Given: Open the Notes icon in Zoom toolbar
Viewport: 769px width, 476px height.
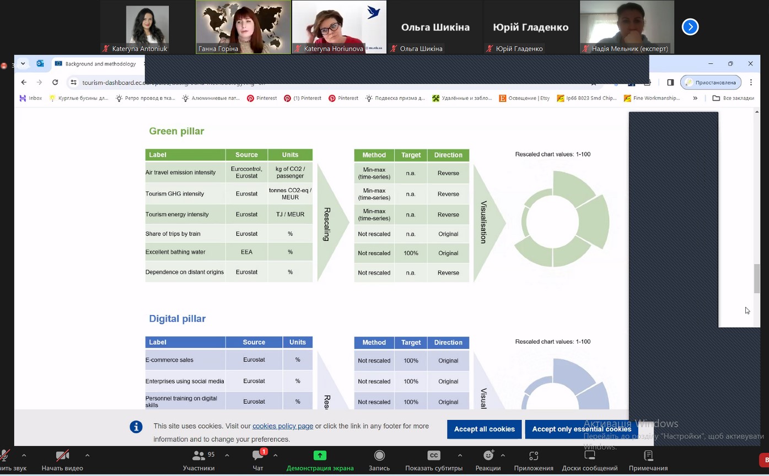Looking at the screenshot, I should pyautogui.click(x=648, y=456).
